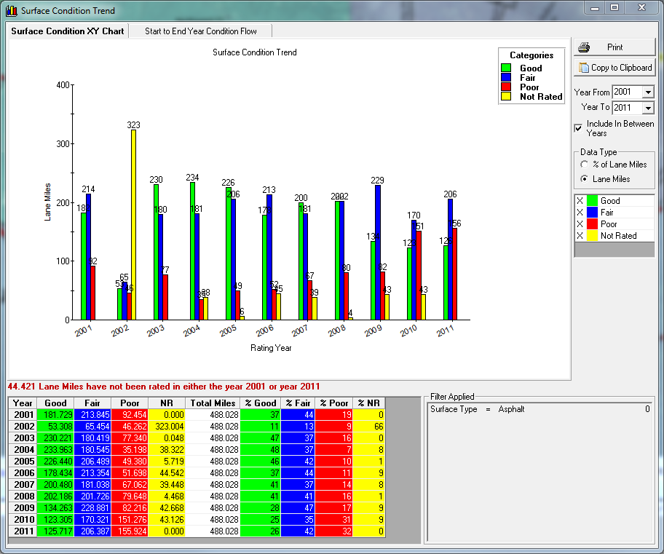
Task: Click the % Fair column header
Action: coord(298,403)
